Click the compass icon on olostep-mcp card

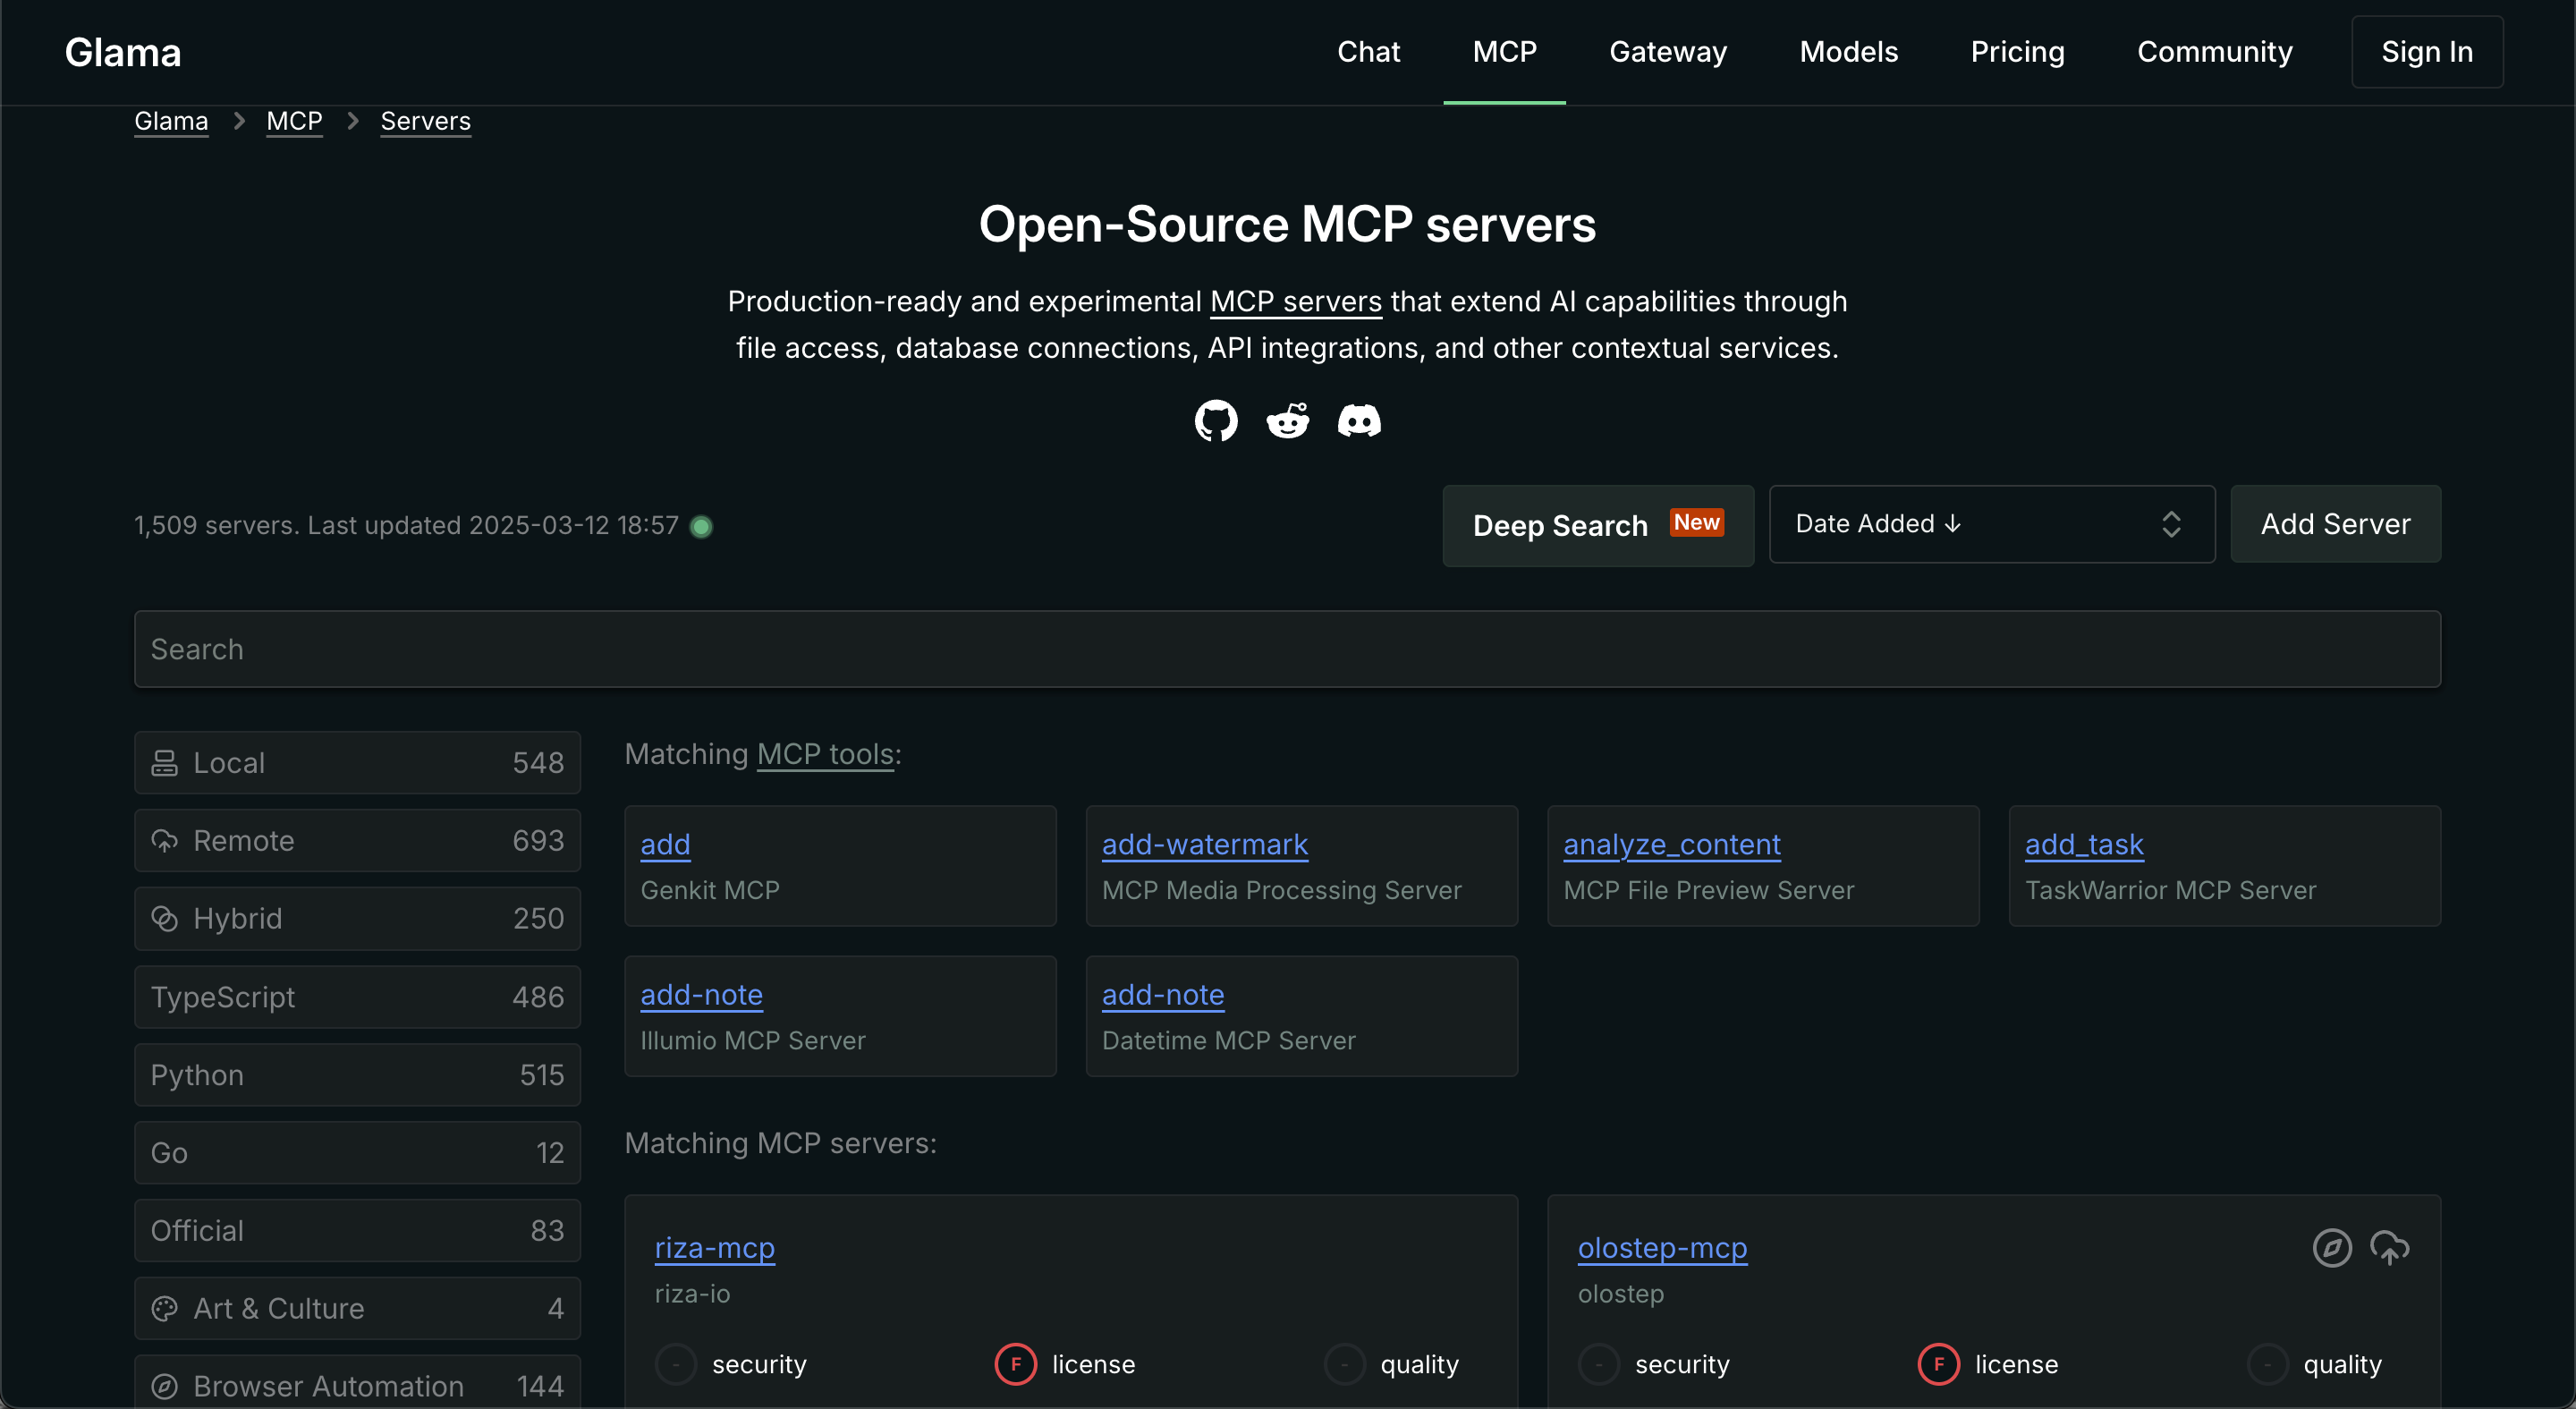[x=2332, y=1248]
